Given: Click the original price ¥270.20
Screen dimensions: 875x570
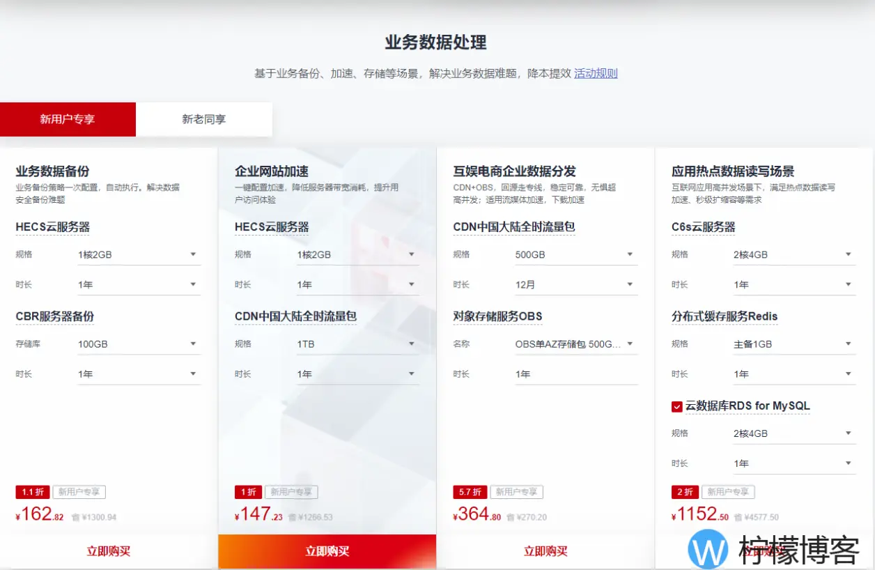Looking at the screenshot, I should point(532,518).
